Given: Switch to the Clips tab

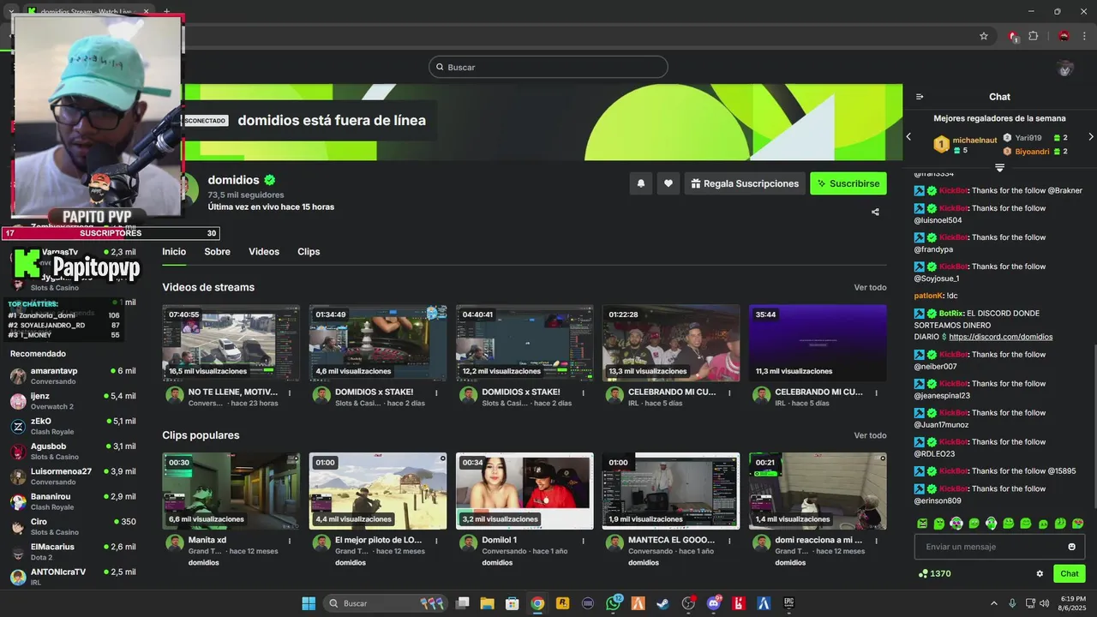Looking at the screenshot, I should 309,252.
